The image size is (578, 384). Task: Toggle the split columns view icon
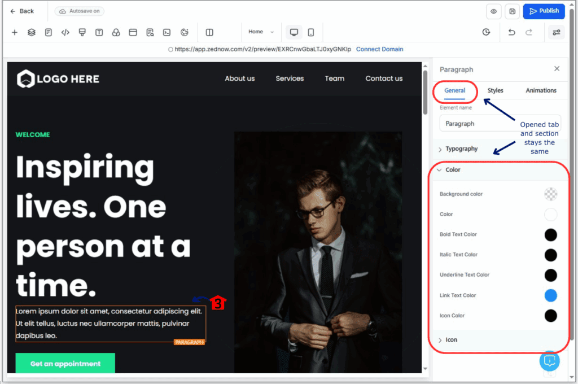[x=209, y=32]
